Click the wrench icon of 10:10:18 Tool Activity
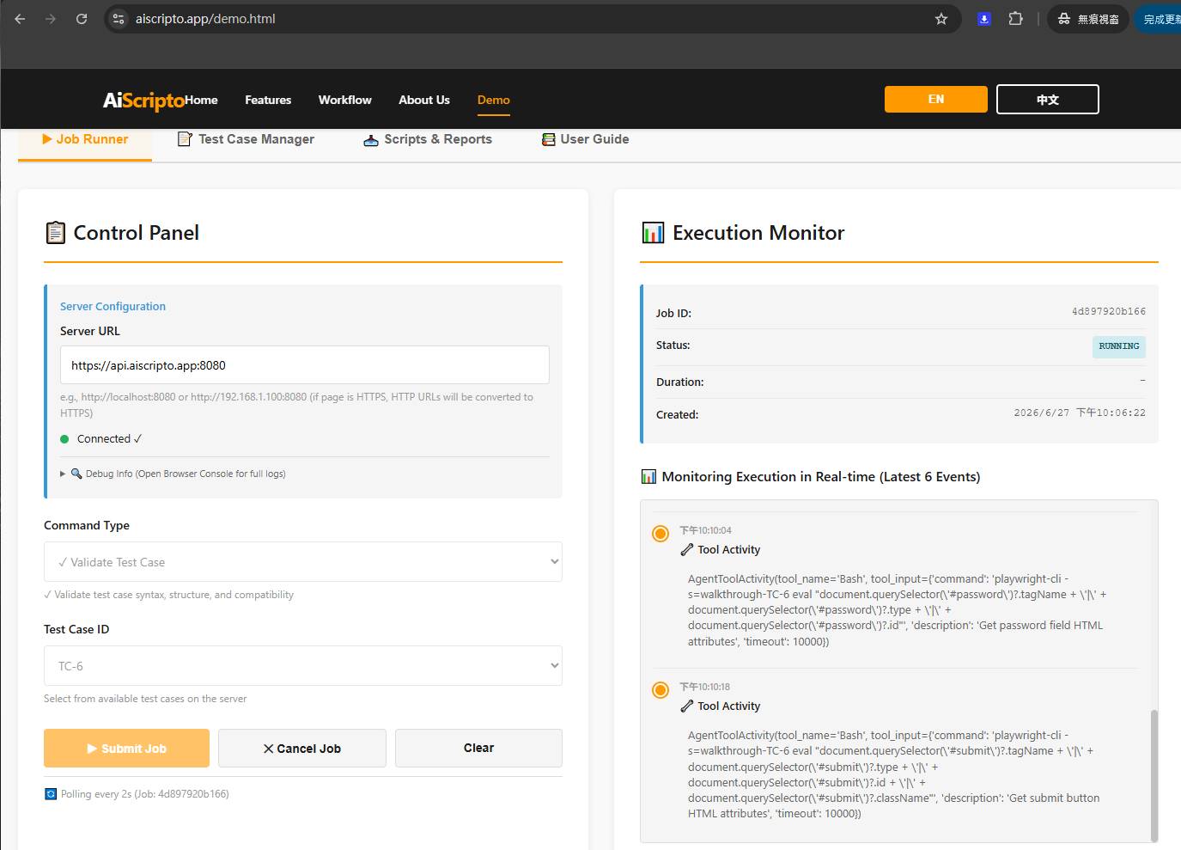1181x850 pixels. pyautogui.click(x=687, y=706)
